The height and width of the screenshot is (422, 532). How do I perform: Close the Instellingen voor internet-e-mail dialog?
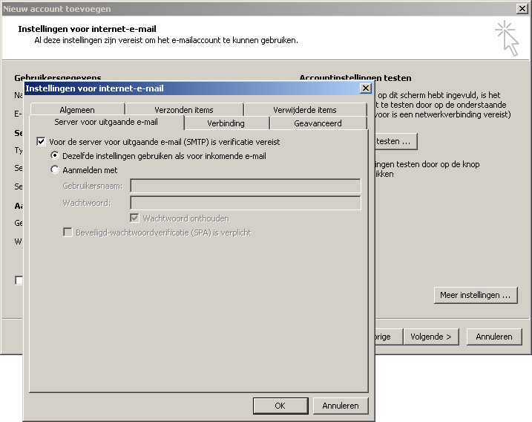coord(364,88)
